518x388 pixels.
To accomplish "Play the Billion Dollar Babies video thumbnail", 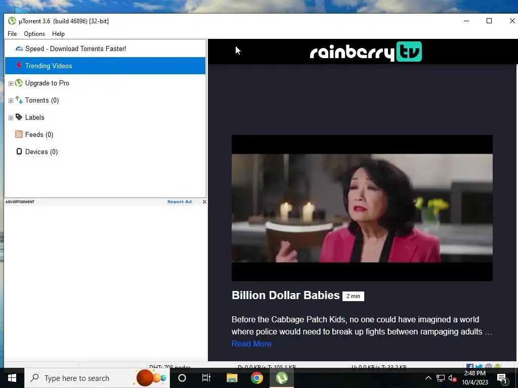I will (x=362, y=208).
